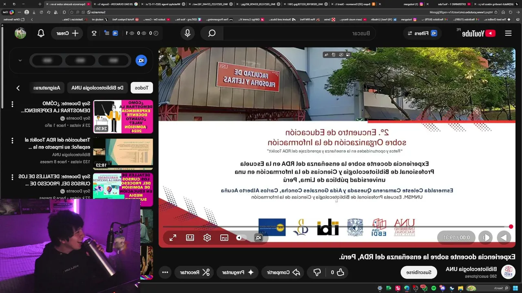Open Traducción del RDA Toolkit video thumbnail

tap(123, 153)
